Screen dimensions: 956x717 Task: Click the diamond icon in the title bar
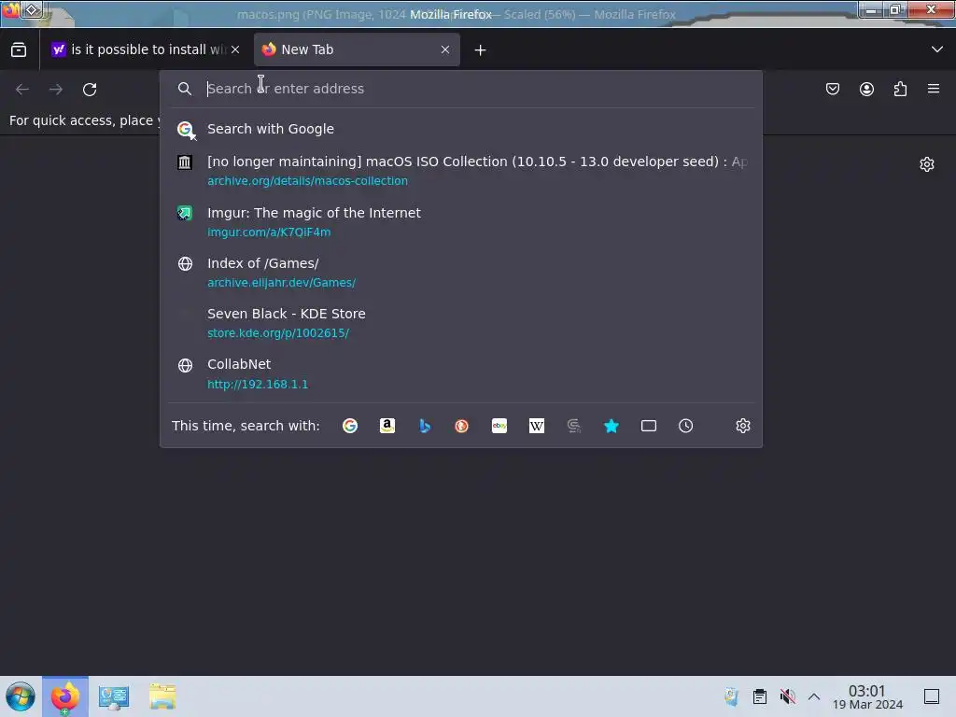[32, 9]
